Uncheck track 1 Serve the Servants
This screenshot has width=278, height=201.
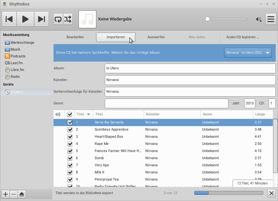coord(70,123)
